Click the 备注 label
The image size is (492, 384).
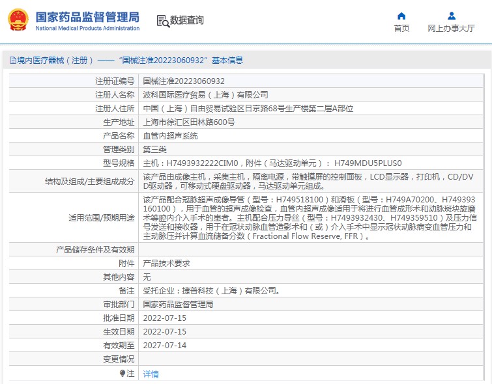tap(127, 290)
